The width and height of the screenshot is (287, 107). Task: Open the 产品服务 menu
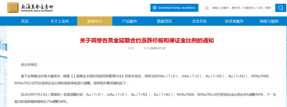pyautogui.click(x=130, y=21)
